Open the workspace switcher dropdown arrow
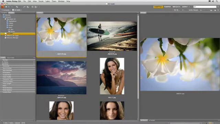 pos(189,7)
